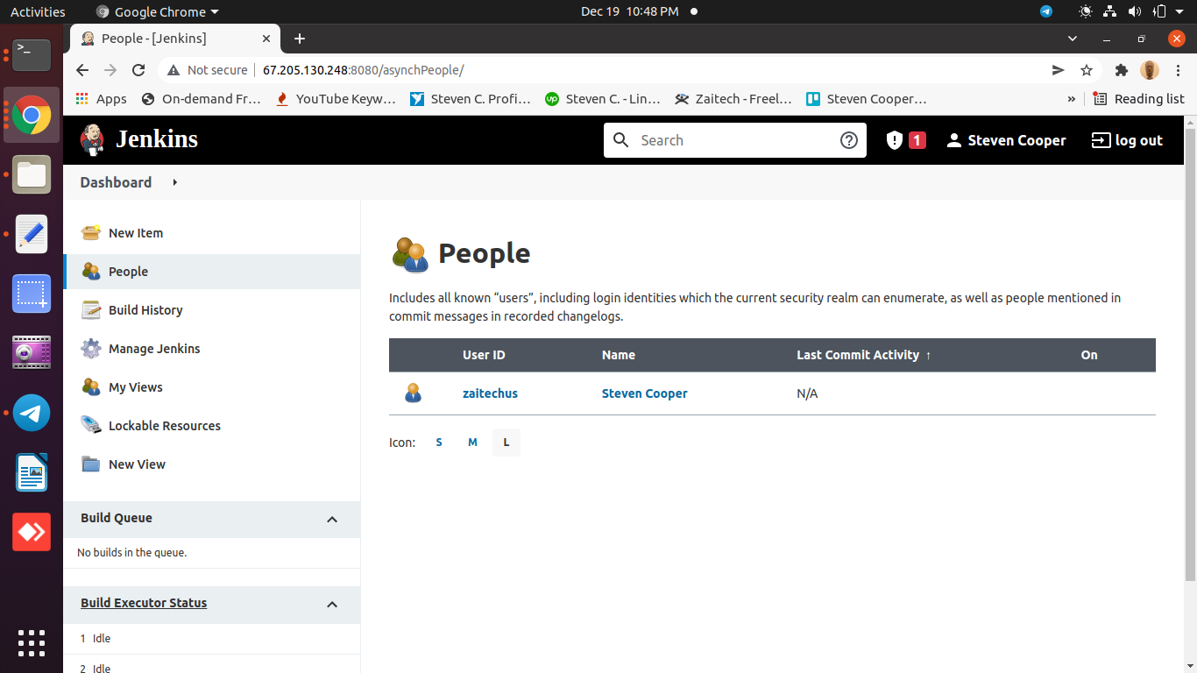This screenshot has width=1197, height=673.
Task: Open a new browser tab
Action: [x=300, y=39]
